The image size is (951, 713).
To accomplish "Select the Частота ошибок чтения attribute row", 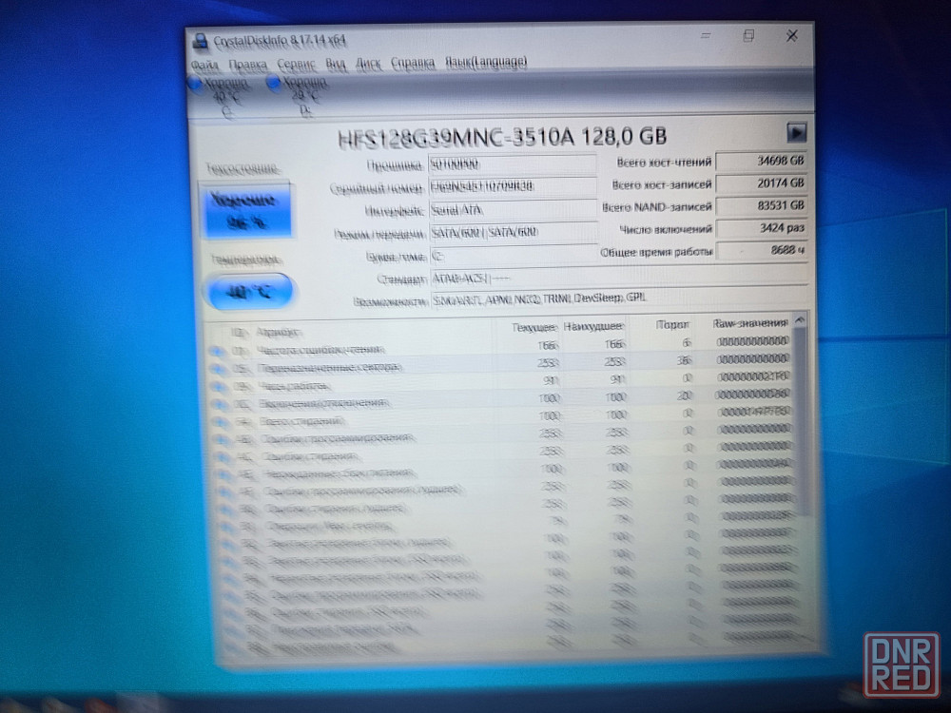I will point(500,346).
